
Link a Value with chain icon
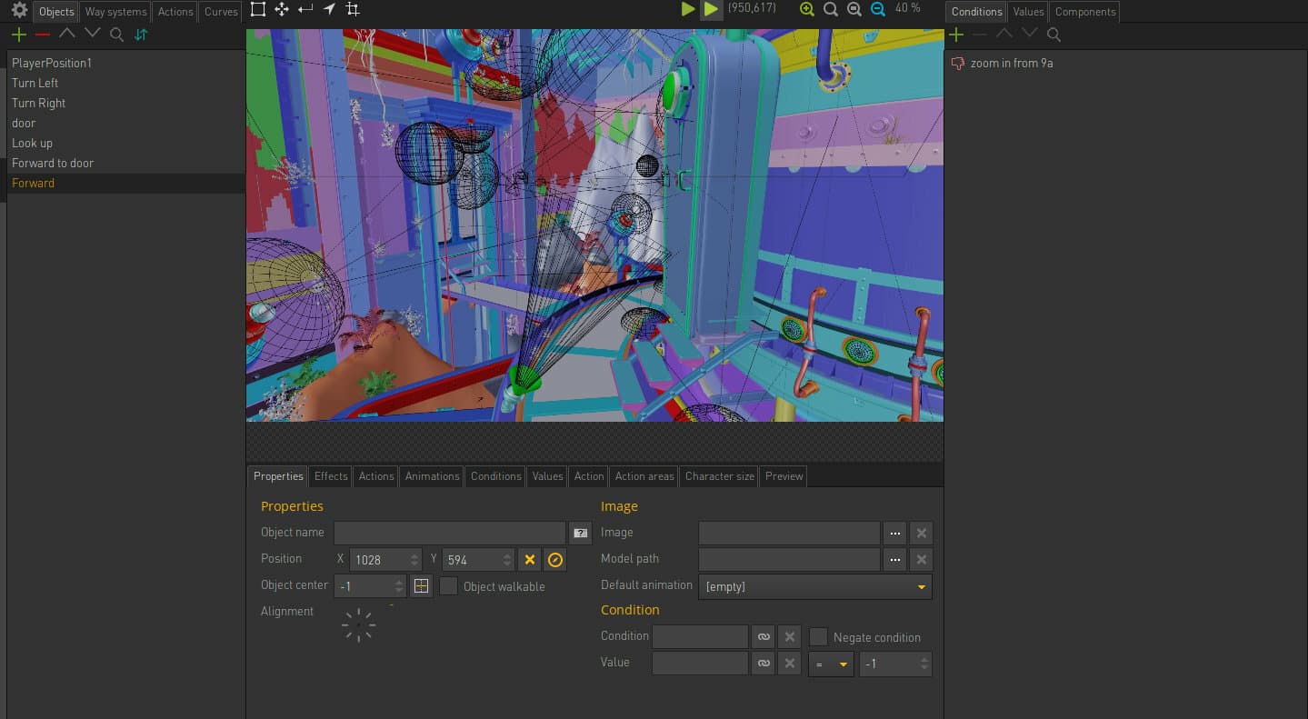pos(764,664)
